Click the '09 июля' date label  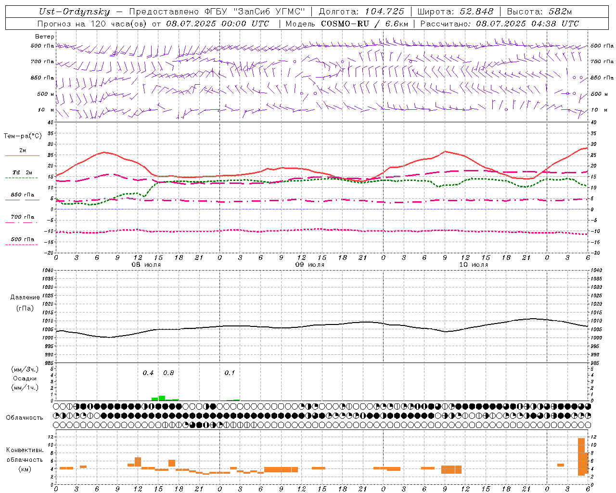(x=310, y=265)
